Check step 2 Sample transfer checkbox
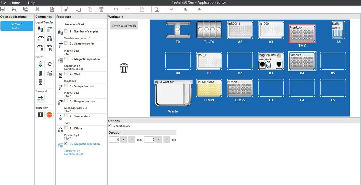 click(66, 43)
